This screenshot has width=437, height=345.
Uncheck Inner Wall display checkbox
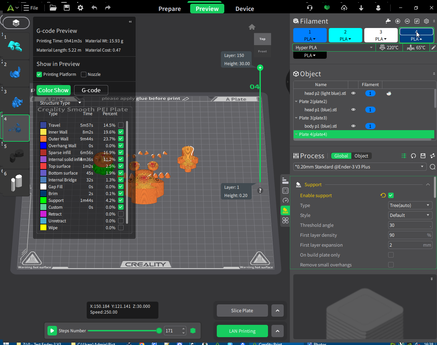[x=121, y=132]
